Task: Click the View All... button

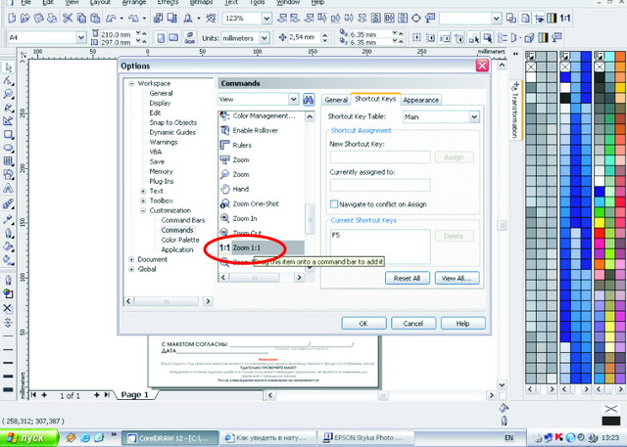Action: coord(457,278)
